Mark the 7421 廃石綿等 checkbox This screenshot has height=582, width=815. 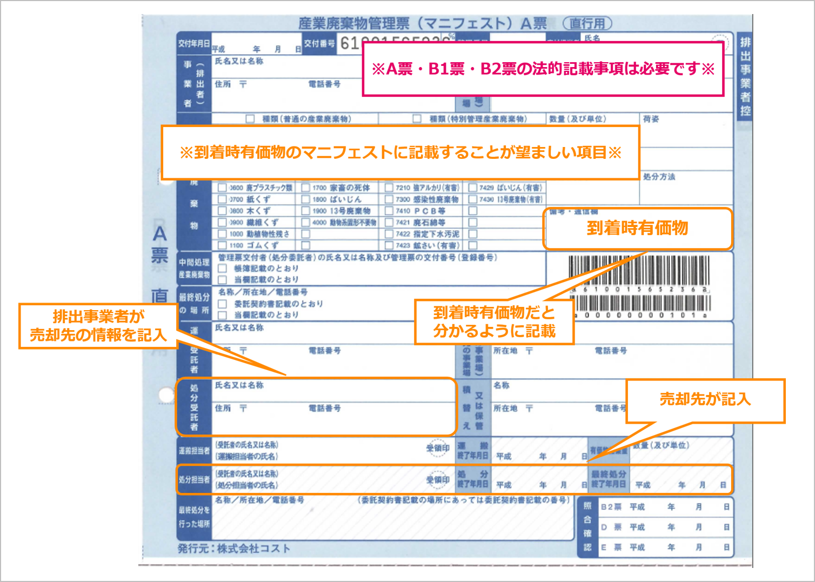tap(389, 222)
